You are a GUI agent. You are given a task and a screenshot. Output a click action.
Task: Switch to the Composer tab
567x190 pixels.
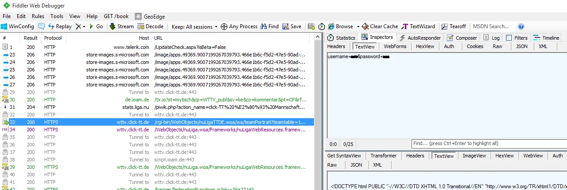coord(462,37)
